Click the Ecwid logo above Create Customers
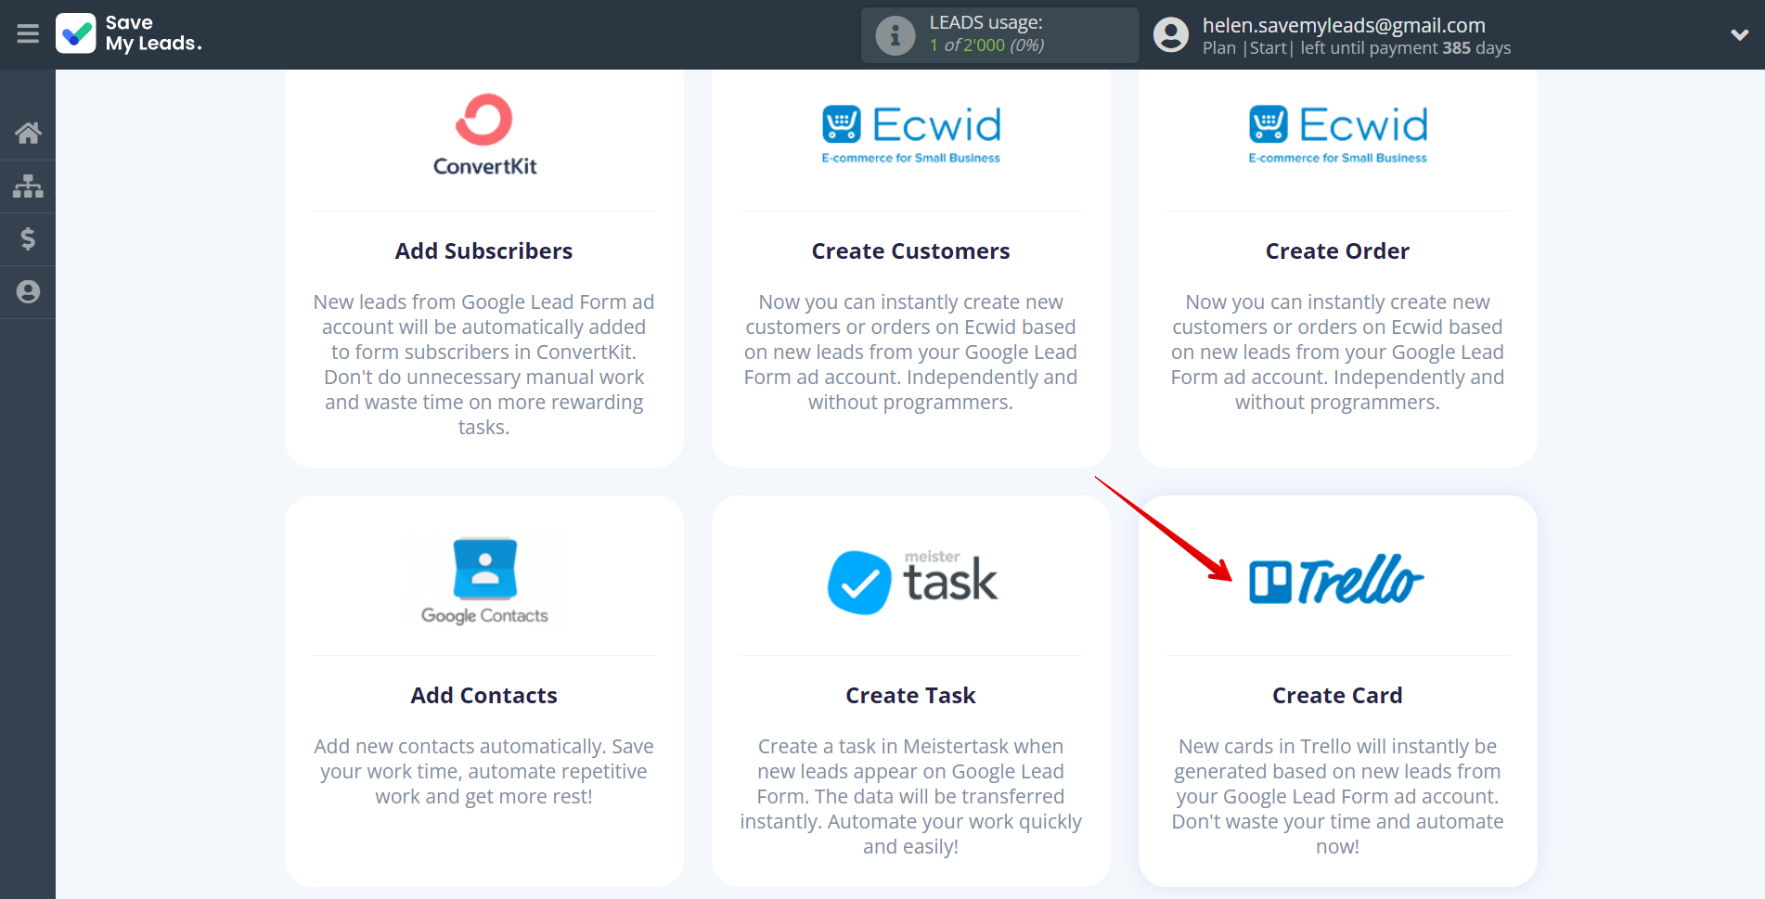This screenshot has height=899, width=1765. (911, 135)
